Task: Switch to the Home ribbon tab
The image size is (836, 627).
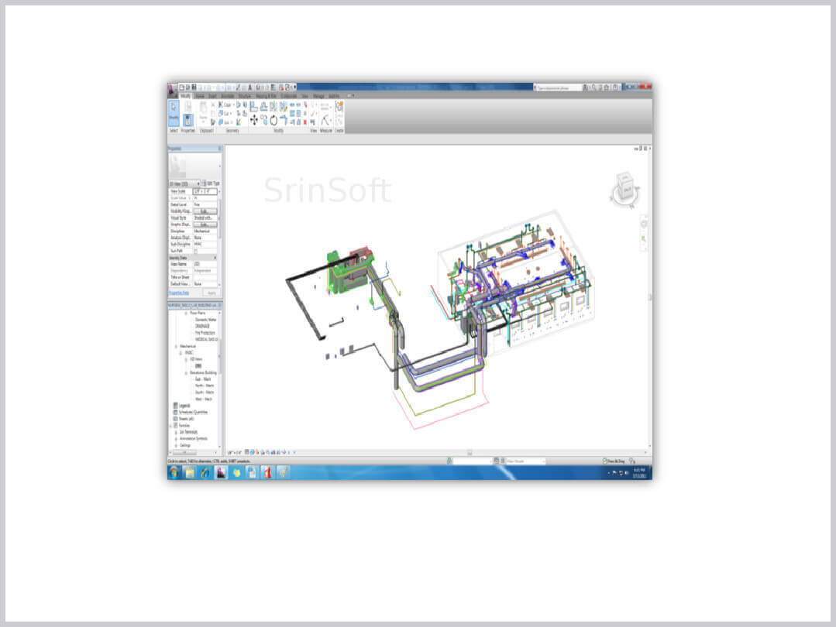Action: [x=199, y=96]
